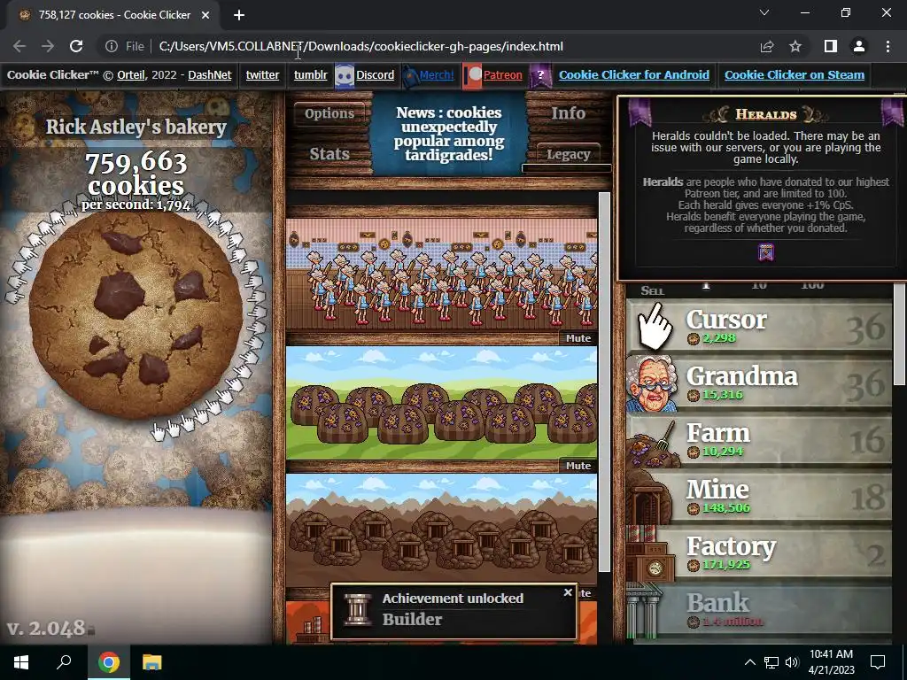Click the address bar URL
The height and width of the screenshot is (680, 907).
[361, 46]
